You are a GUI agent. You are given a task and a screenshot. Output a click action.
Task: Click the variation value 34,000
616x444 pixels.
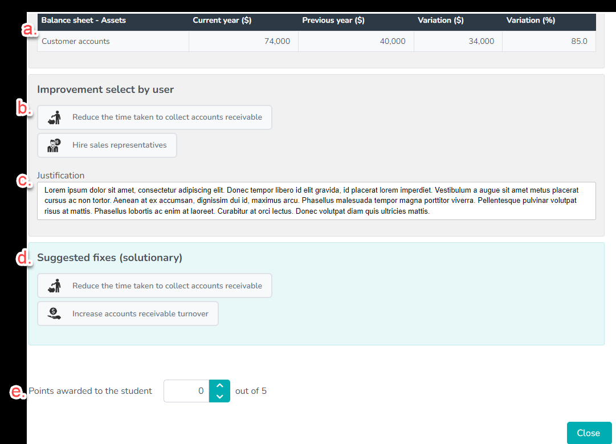482,41
